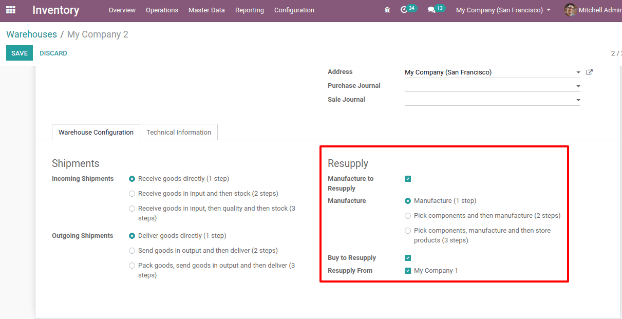The height and width of the screenshot is (319, 622).
Task: Switch to Warehouse Configuration tab
Action: point(96,132)
